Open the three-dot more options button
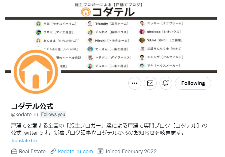 click(135, 83)
